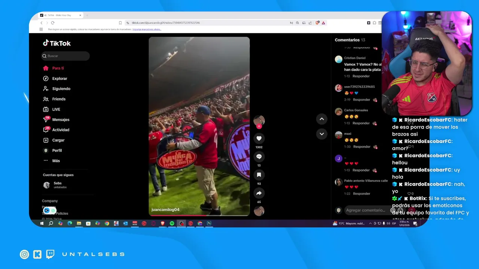This screenshot has width=479, height=269.
Task: Open Instagram icon in overlay footer
Action: 24,254
